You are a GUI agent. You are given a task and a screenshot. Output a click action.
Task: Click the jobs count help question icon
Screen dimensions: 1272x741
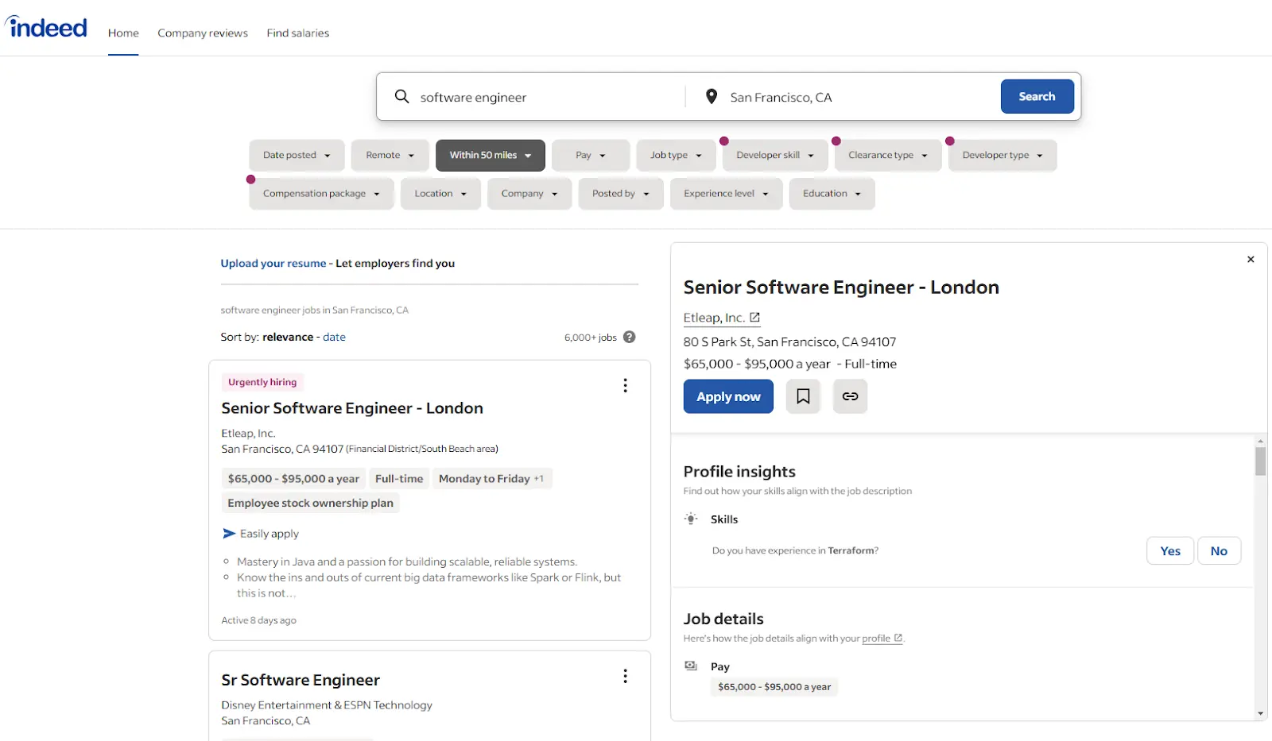[x=629, y=337]
